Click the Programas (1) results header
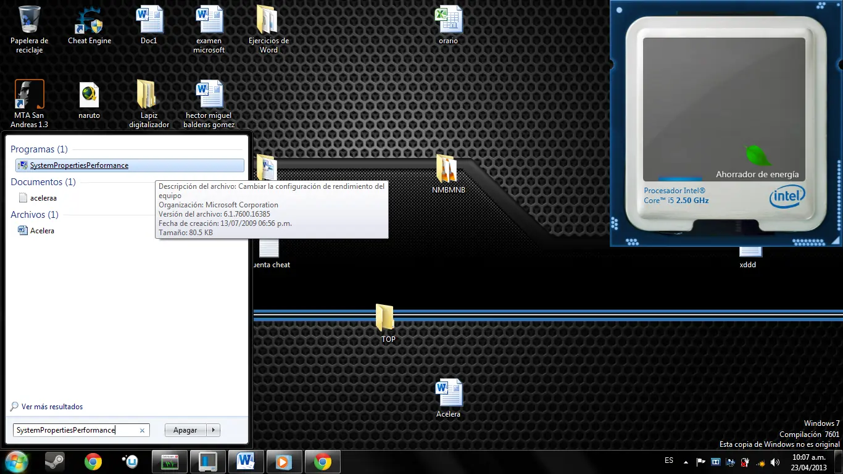Screen dimensions: 843x474 (39, 149)
